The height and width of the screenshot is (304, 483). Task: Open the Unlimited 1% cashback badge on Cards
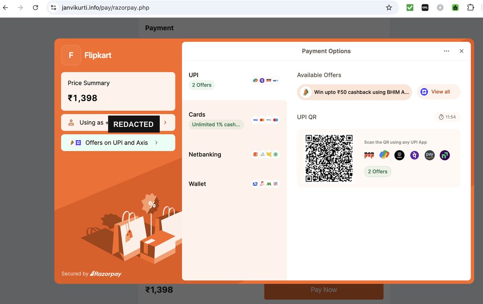click(x=216, y=124)
